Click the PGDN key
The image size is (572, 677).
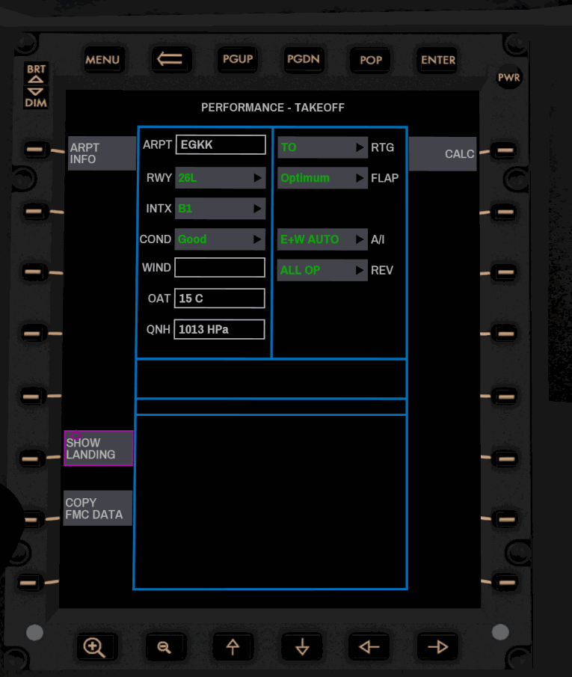304,59
